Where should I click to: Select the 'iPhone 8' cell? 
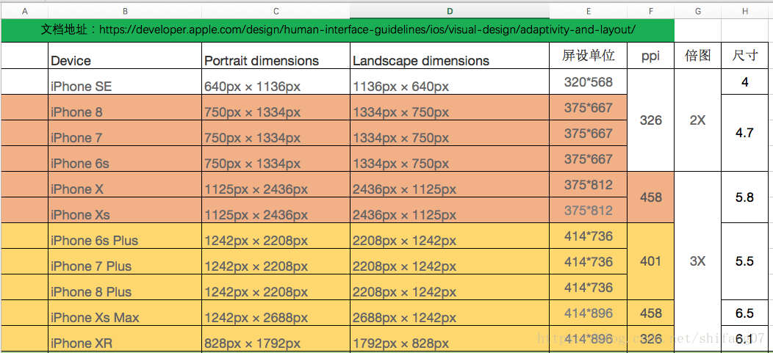125,107
